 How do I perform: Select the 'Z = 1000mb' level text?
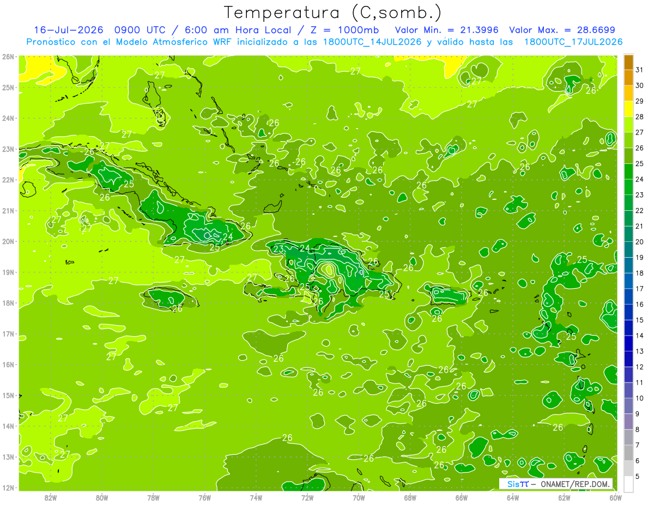click(x=342, y=30)
